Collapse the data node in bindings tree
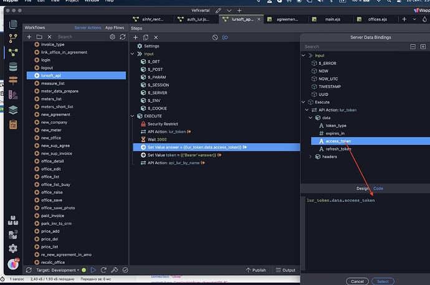The width and height of the screenshot is (430, 285). [310, 118]
